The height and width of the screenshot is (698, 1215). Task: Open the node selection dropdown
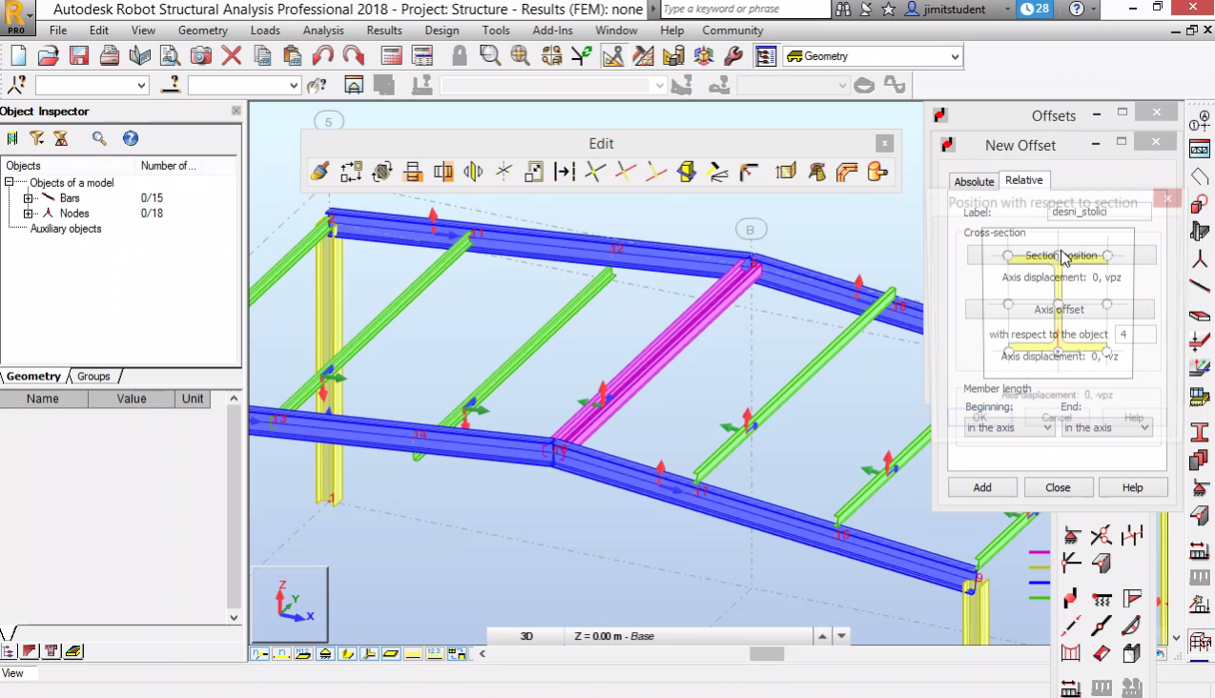click(141, 86)
